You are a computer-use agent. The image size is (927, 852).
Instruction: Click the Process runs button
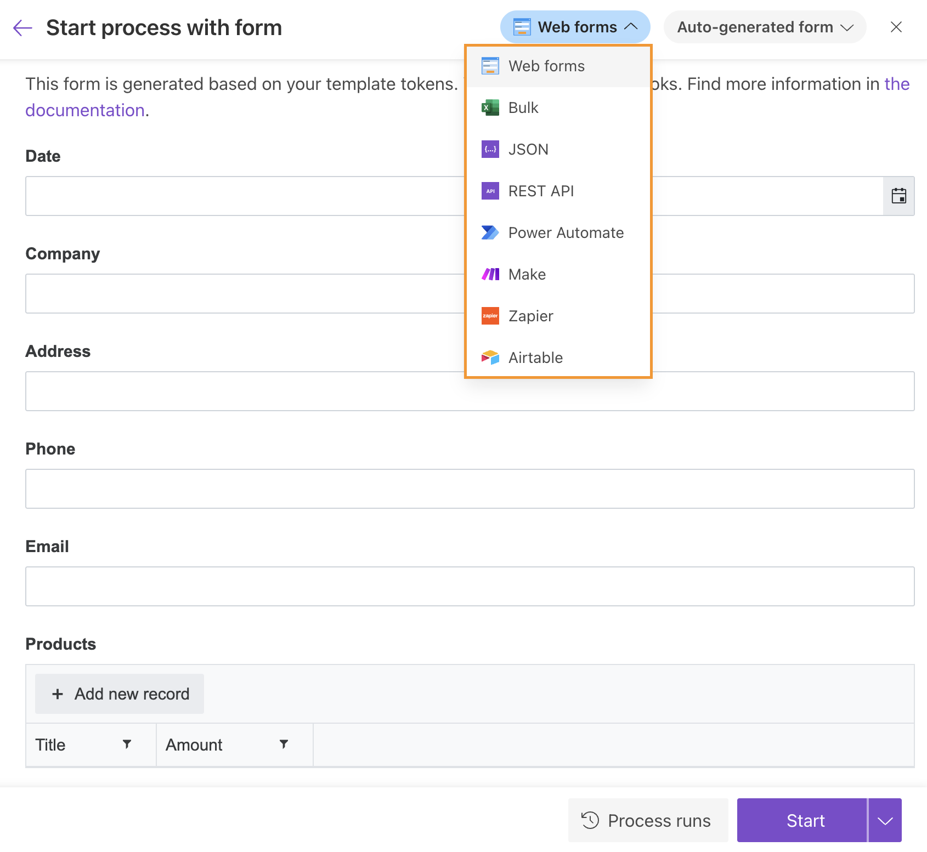[648, 820]
